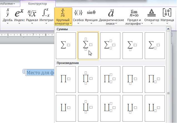Open the Диакритические знаки gallery
The width and height of the screenshot is (177, 123).
(111, 16)
